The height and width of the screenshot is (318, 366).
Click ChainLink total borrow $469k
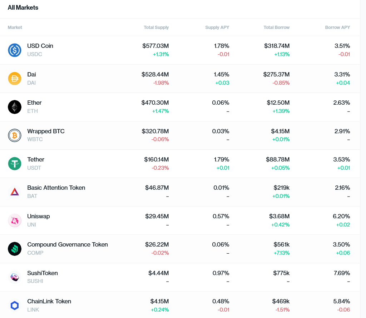pos(281,302)
